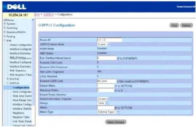Open Area Configuration under OSPFv3

click(22, 92)
